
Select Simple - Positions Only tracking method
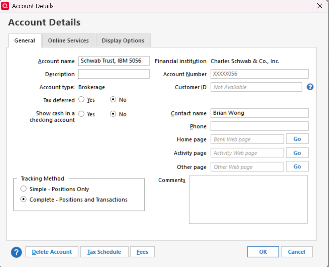coord(23,189)
